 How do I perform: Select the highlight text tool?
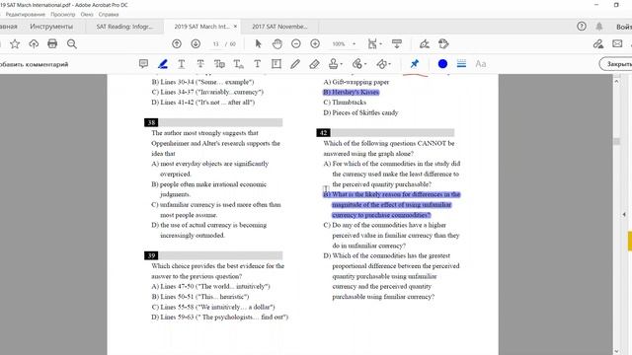tap(163, 63)
